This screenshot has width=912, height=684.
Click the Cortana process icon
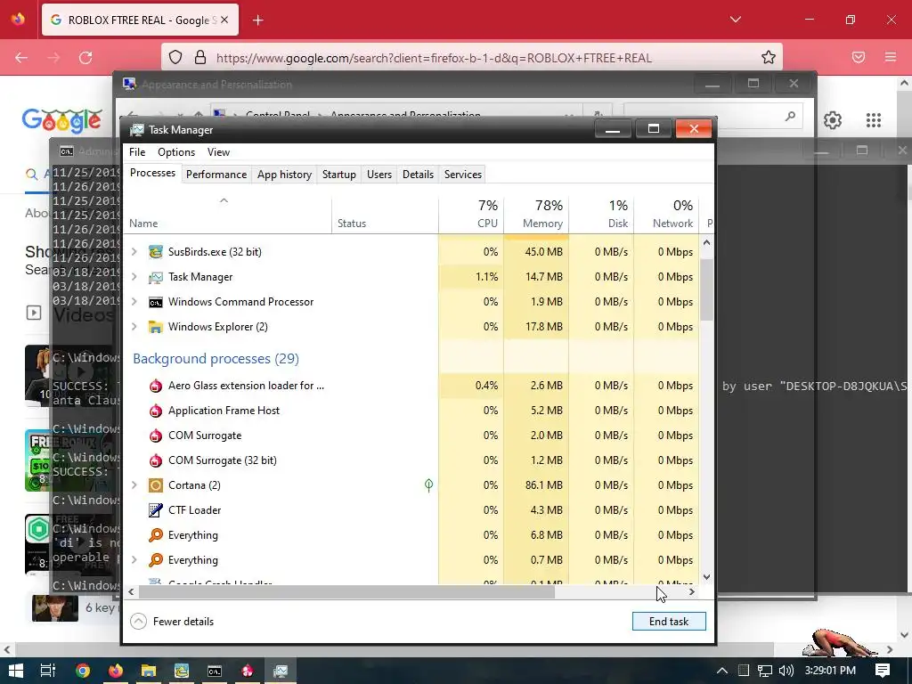click(155, 485)
